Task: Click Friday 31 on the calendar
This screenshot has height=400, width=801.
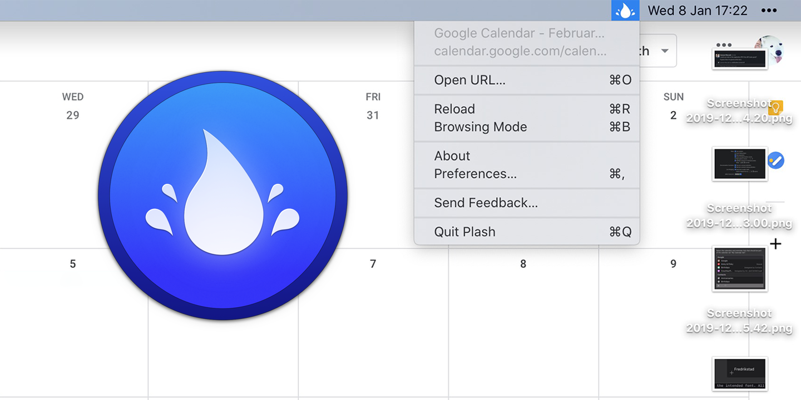Action: (373, 115)
